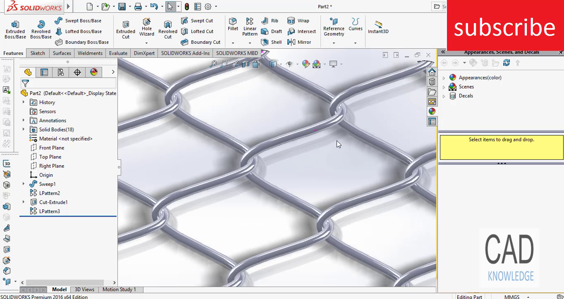Choose the Lofted Cut tool
Screen dimensions: 564x299
point(197,31)
